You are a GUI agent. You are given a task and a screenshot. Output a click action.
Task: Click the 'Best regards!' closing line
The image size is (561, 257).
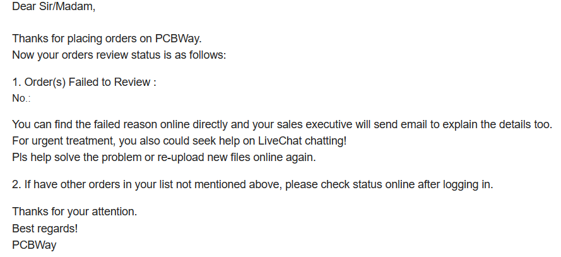(x=45, y=229)
